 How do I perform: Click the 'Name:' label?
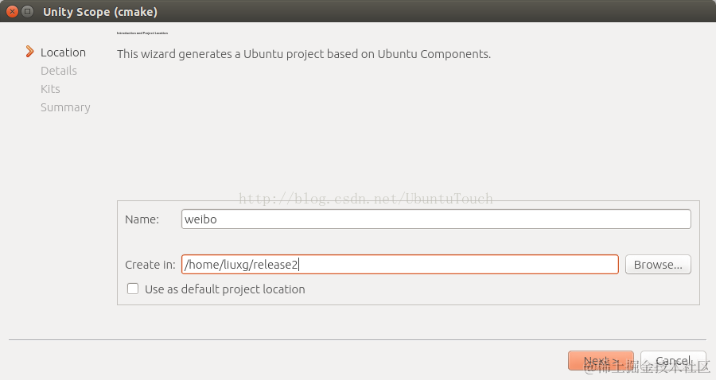(x=142, y=219)
